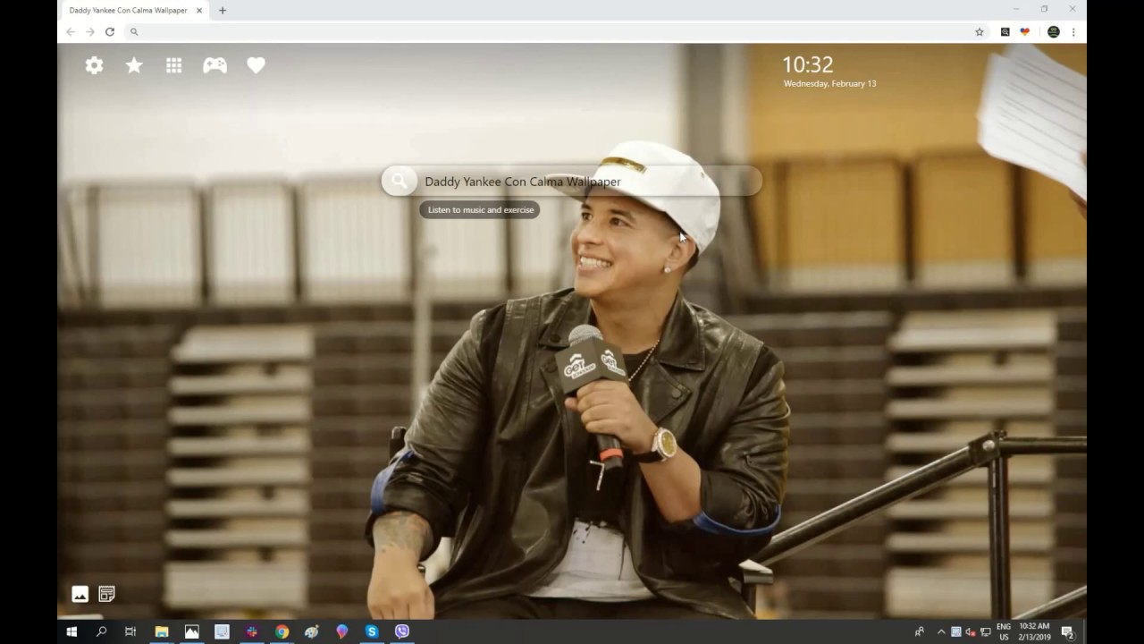Expand hidden system tray icons chevron

[x=941, y=631]
